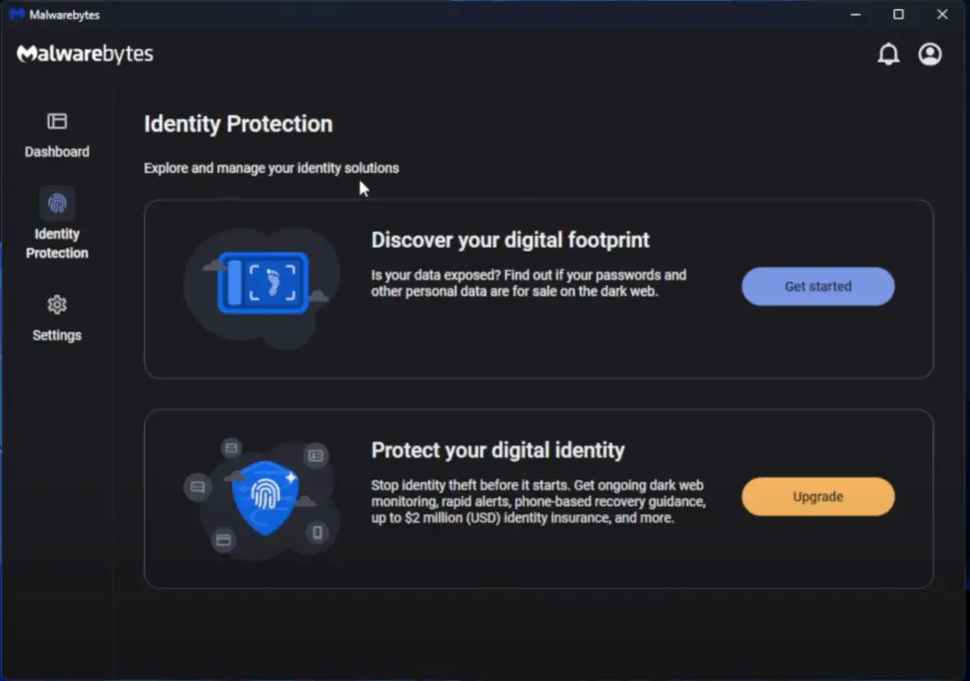Click the phone icon near shield
970x681 pixels.
coord(317,533)
